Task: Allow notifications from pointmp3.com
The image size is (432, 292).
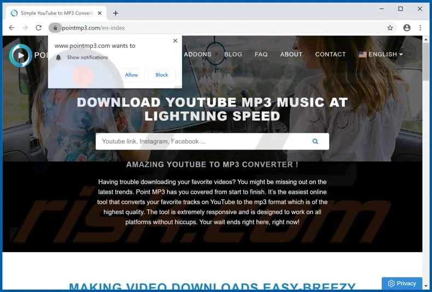Action: pos(131,75)
